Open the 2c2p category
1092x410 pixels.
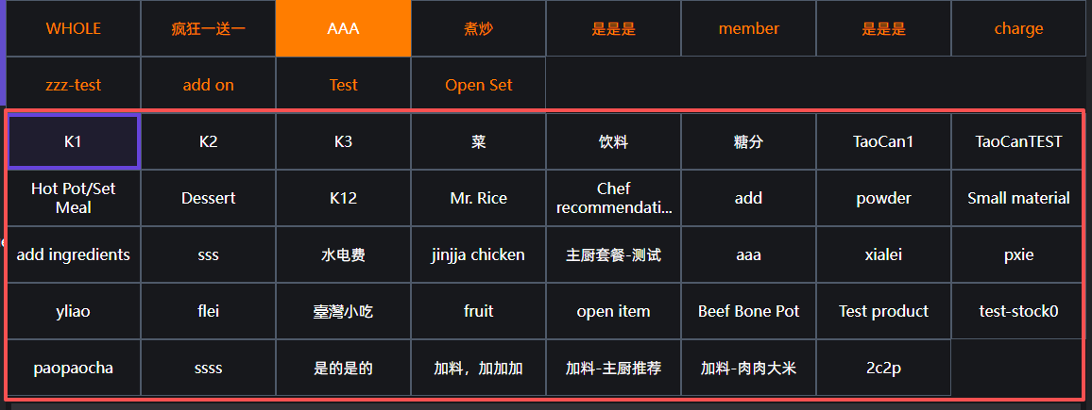point(883,368)
